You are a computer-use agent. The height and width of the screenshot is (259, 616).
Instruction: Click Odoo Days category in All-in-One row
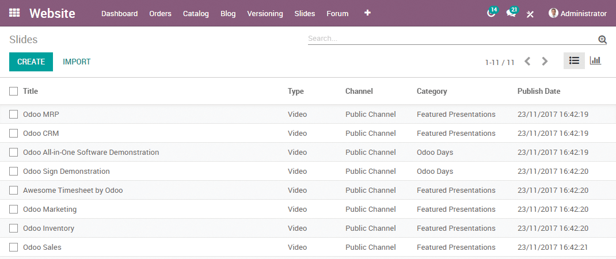[435, 152]
